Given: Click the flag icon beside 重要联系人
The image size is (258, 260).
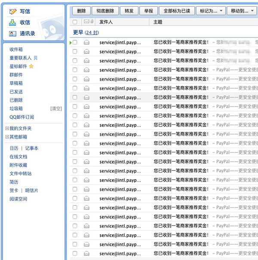Looking at the screenshot, I should tap(35, 58).
